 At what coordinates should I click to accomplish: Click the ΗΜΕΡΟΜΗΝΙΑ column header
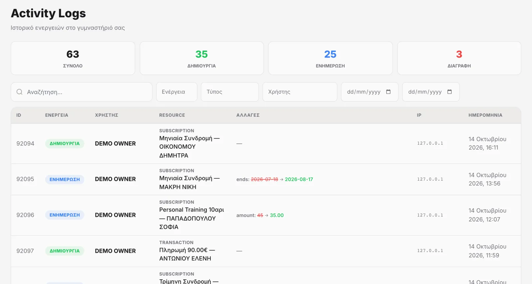click(485, 115)
